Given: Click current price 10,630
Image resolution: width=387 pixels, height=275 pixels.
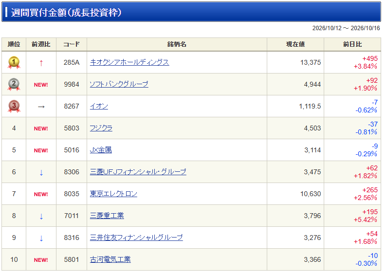Looking at the screenshot, I should click(311, 194).
